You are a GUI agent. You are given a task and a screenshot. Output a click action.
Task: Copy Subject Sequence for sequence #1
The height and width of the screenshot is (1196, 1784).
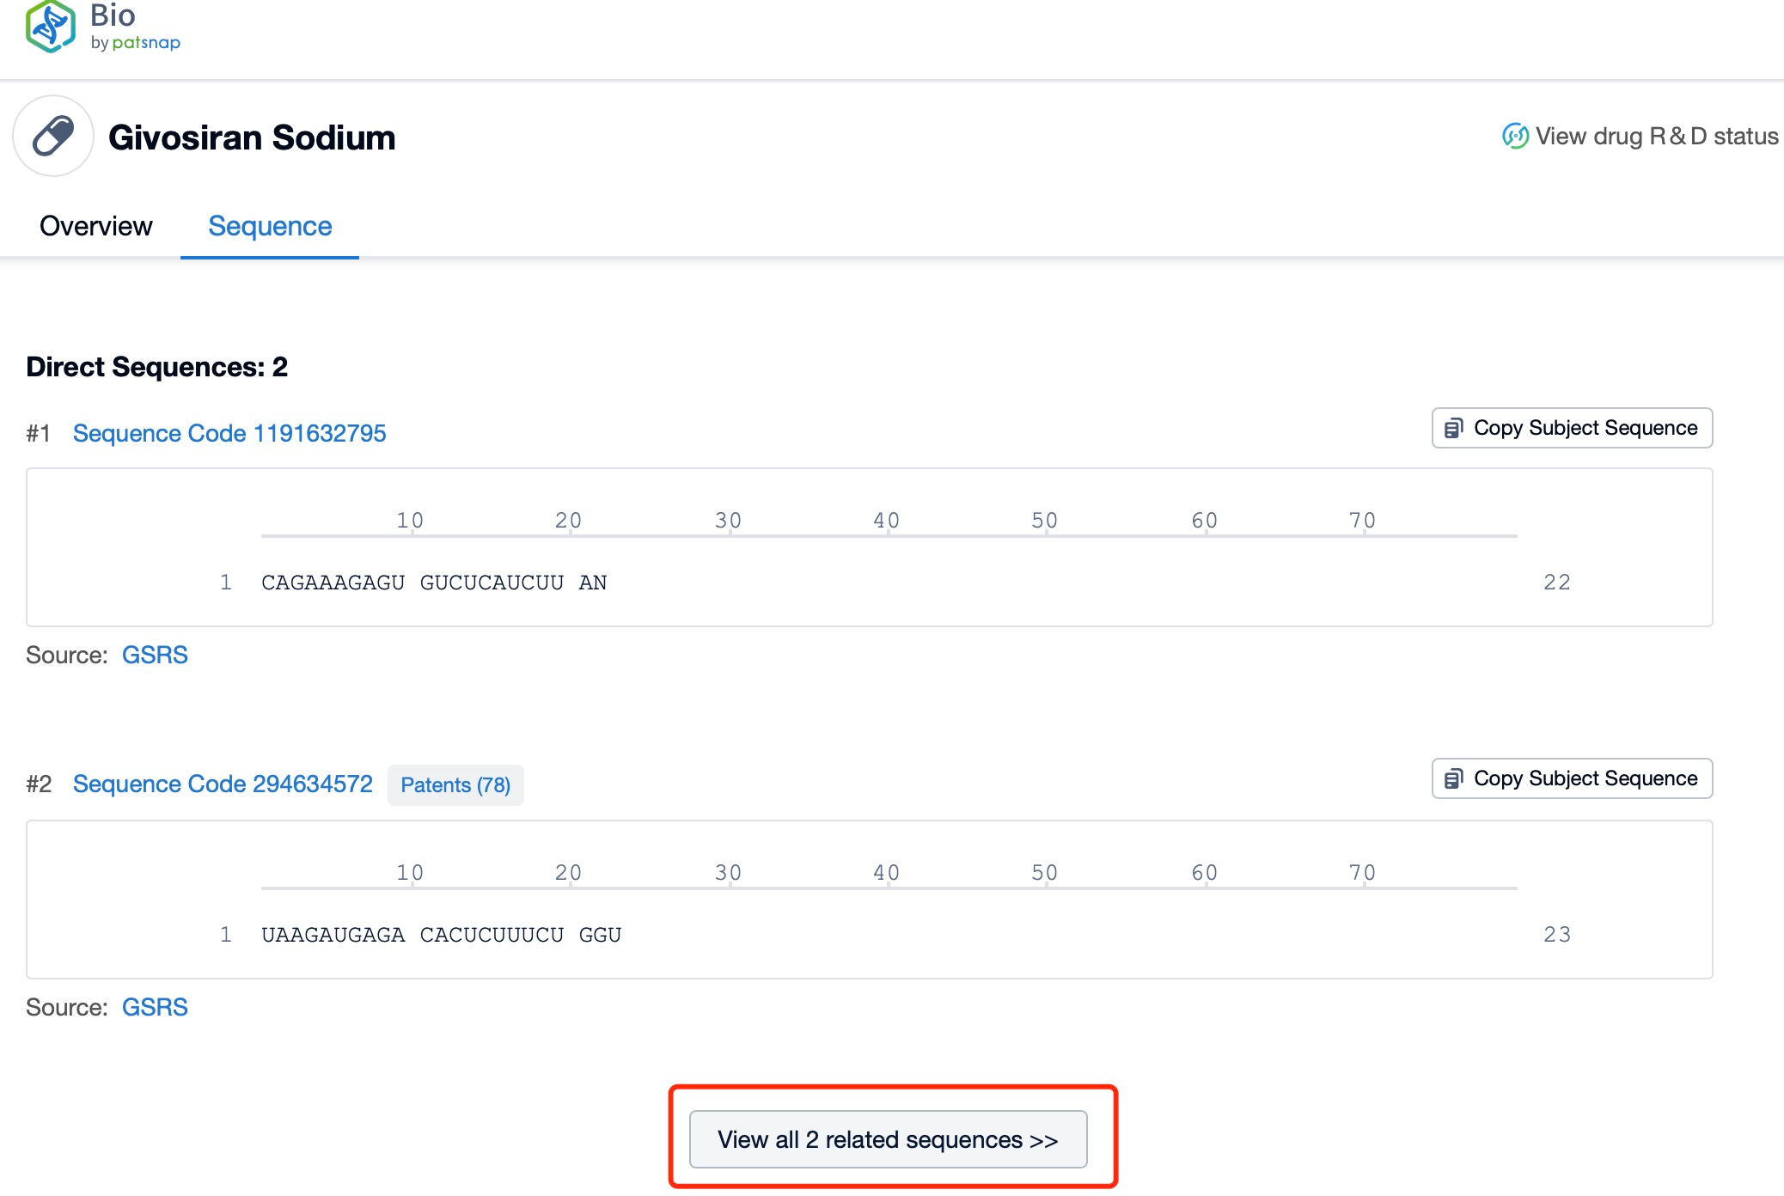(1585, 428)
